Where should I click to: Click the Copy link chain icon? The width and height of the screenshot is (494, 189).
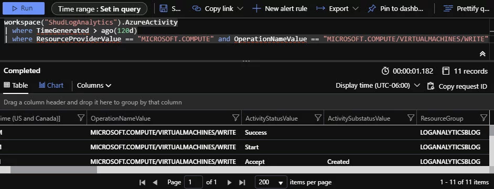pyautogui.click(x=197, y=8)
